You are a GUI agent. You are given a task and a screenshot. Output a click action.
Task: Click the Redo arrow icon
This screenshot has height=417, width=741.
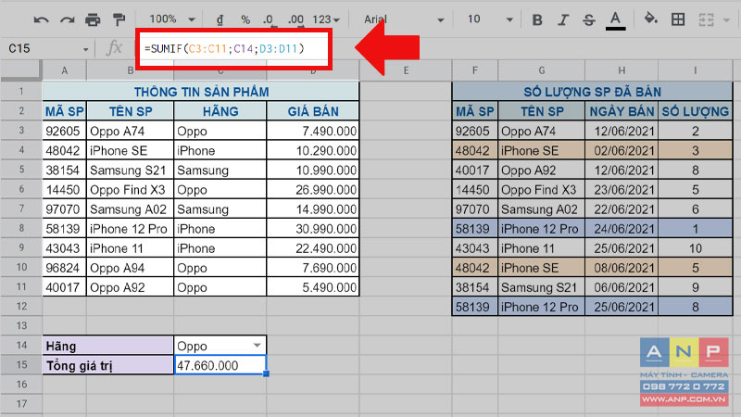click(67, 19)
